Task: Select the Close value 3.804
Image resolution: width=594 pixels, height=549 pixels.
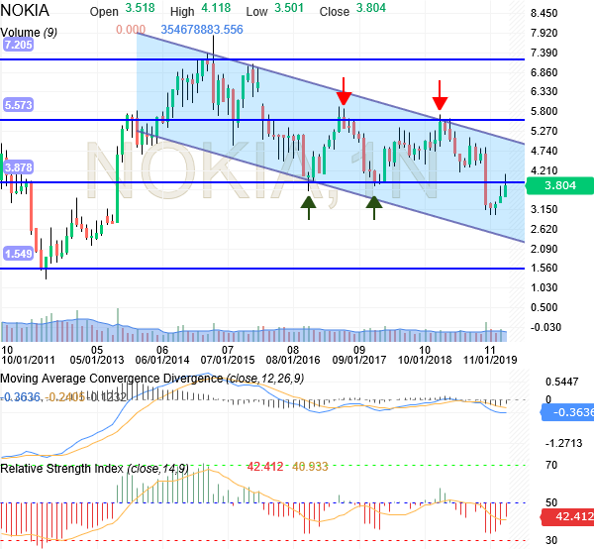Action: [371, 8]
